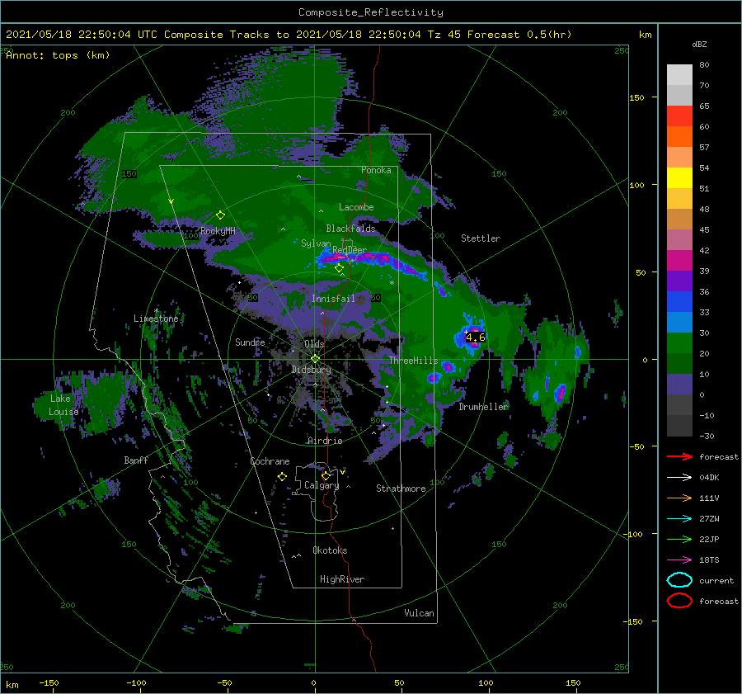Pick the royal blue 33–36 dBZ swatch
Image resolution: width=742 pixels, height=694 pixels.
tap(679, 301)
